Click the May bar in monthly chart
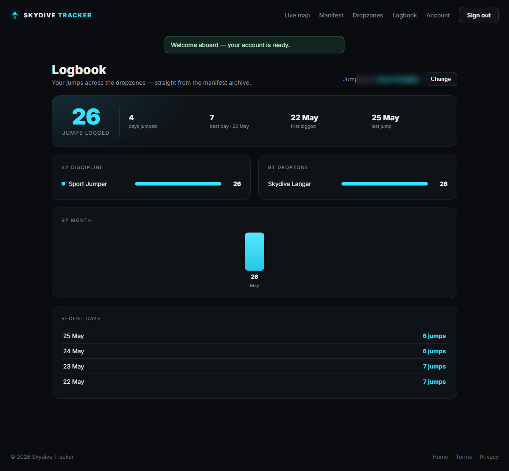 pyautogui.click(x=255, y=252)
